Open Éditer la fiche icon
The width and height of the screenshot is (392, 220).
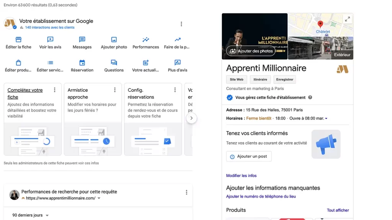pyautogui.click(x=18, y=39)
